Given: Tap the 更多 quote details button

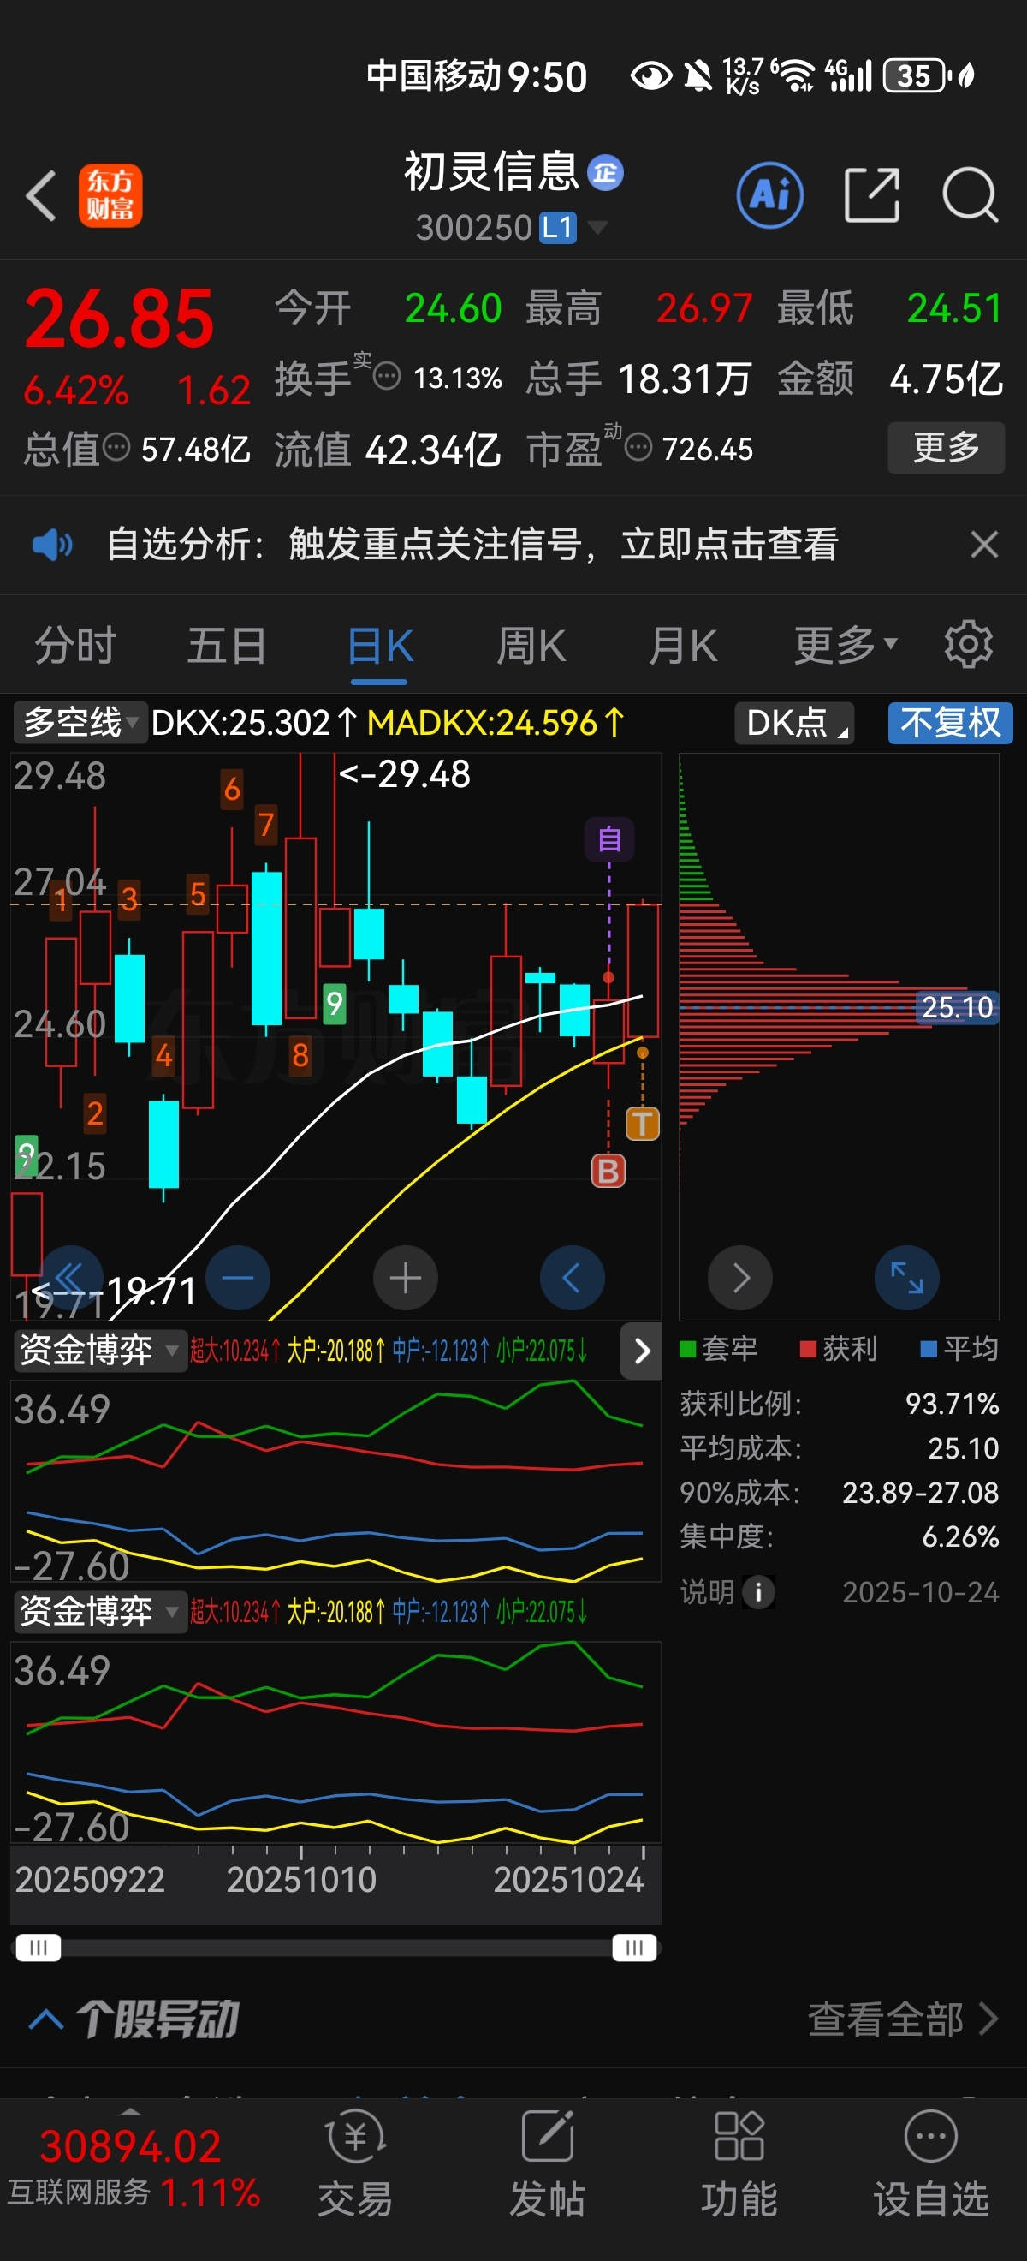Looking at the screenshot, I should click(x=947, y=448).
